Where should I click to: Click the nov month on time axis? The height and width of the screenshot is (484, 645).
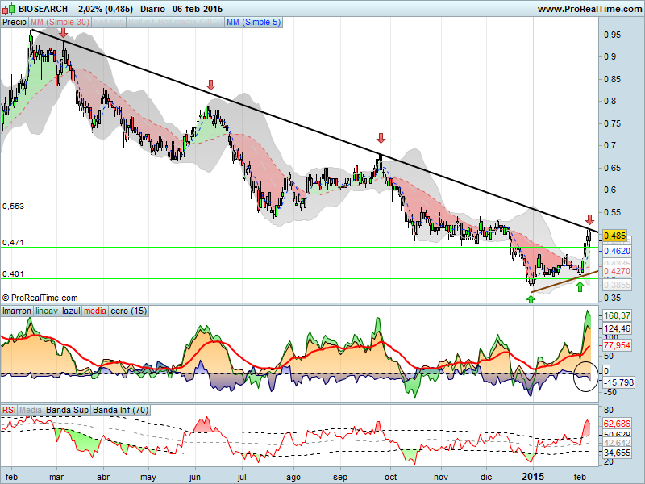[440, 477]
